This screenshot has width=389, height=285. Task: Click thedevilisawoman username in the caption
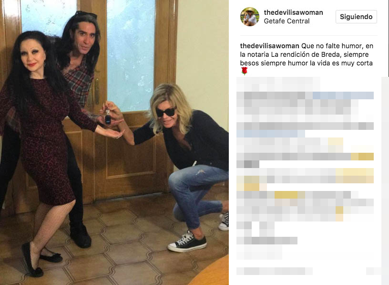269,46
